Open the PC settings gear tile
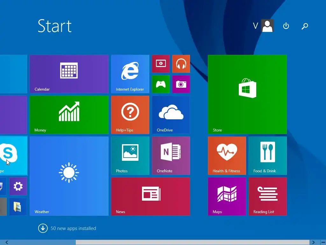 18,186
